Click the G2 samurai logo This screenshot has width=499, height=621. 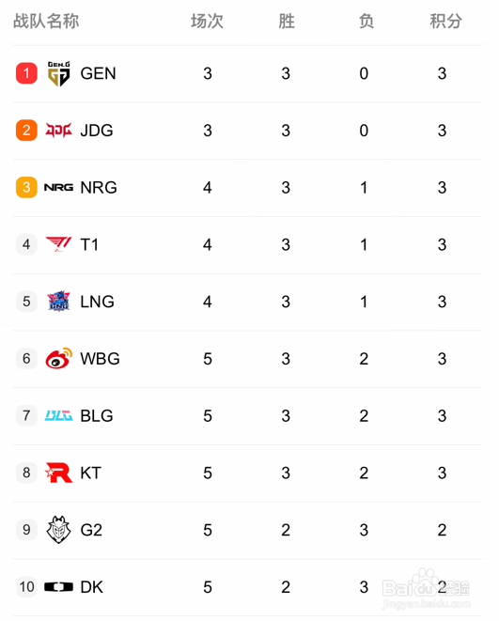(58, 530)
